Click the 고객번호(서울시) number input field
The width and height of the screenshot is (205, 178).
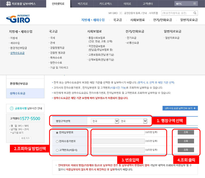118,150
